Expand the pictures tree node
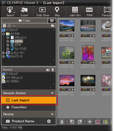The image size is (114, 131). [x=8, y=41]
